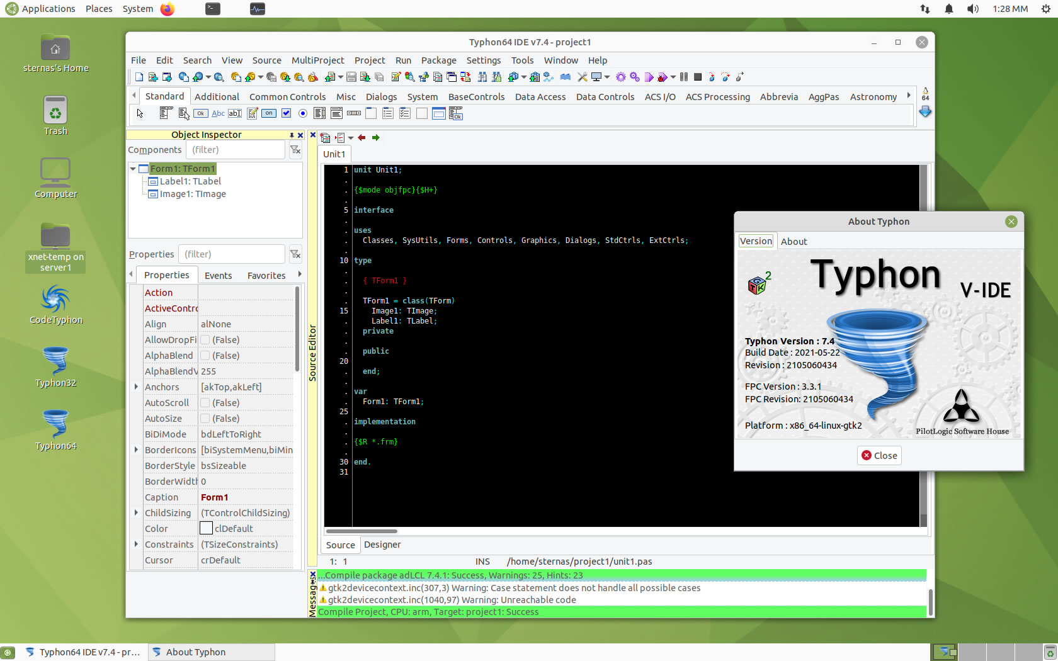1058x661 pixels.
Task: Click the Save floppy disk icon
Action: point(351,77)
